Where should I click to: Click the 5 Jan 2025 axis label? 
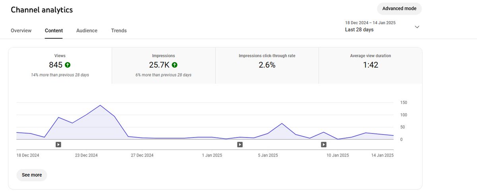click(x=268, y=155)
